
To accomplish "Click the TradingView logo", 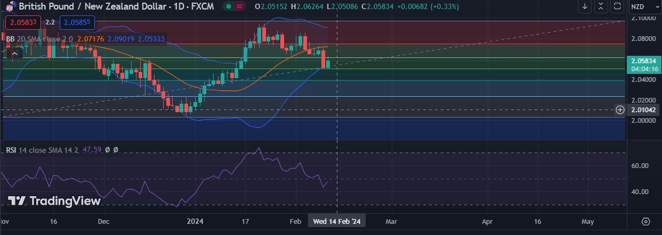I will pos(54,201).
